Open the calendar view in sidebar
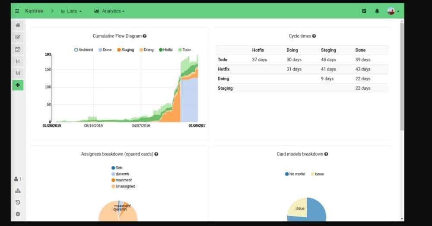Viewport: 432px width, 226px height. click(18, 49)
